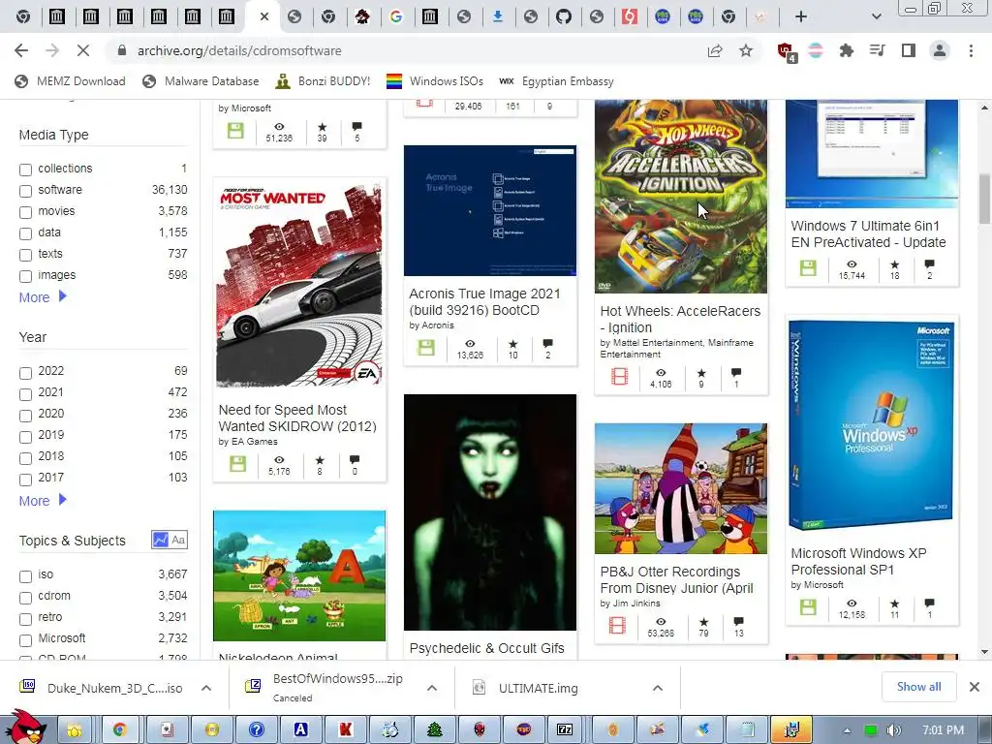The width and height of the screenshot is (992, 744).
Task: Check the software media type filter
Action: click(x=25, y=191)
